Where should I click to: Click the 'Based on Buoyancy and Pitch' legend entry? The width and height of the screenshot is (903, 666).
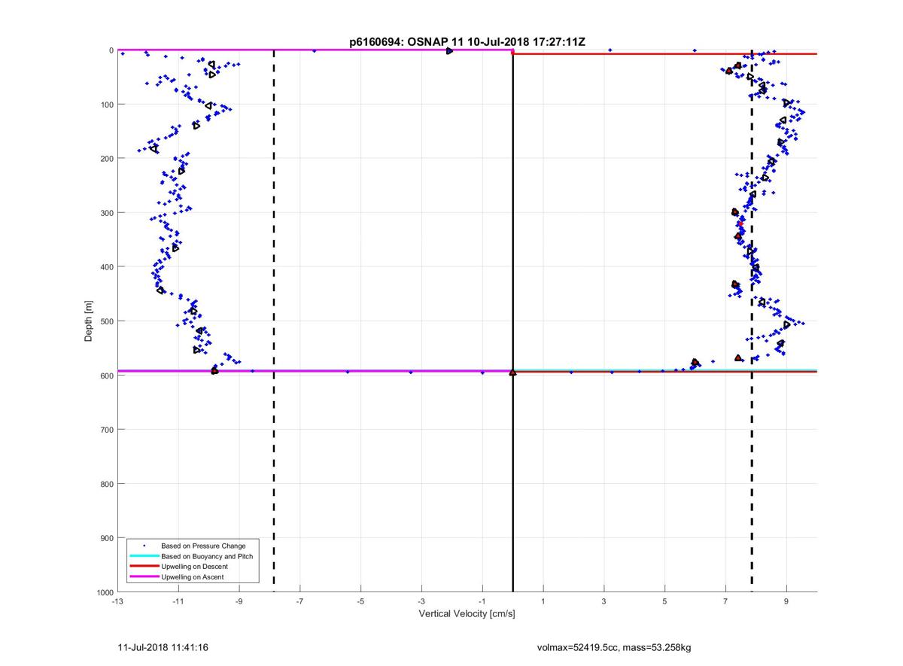[207, 555]
